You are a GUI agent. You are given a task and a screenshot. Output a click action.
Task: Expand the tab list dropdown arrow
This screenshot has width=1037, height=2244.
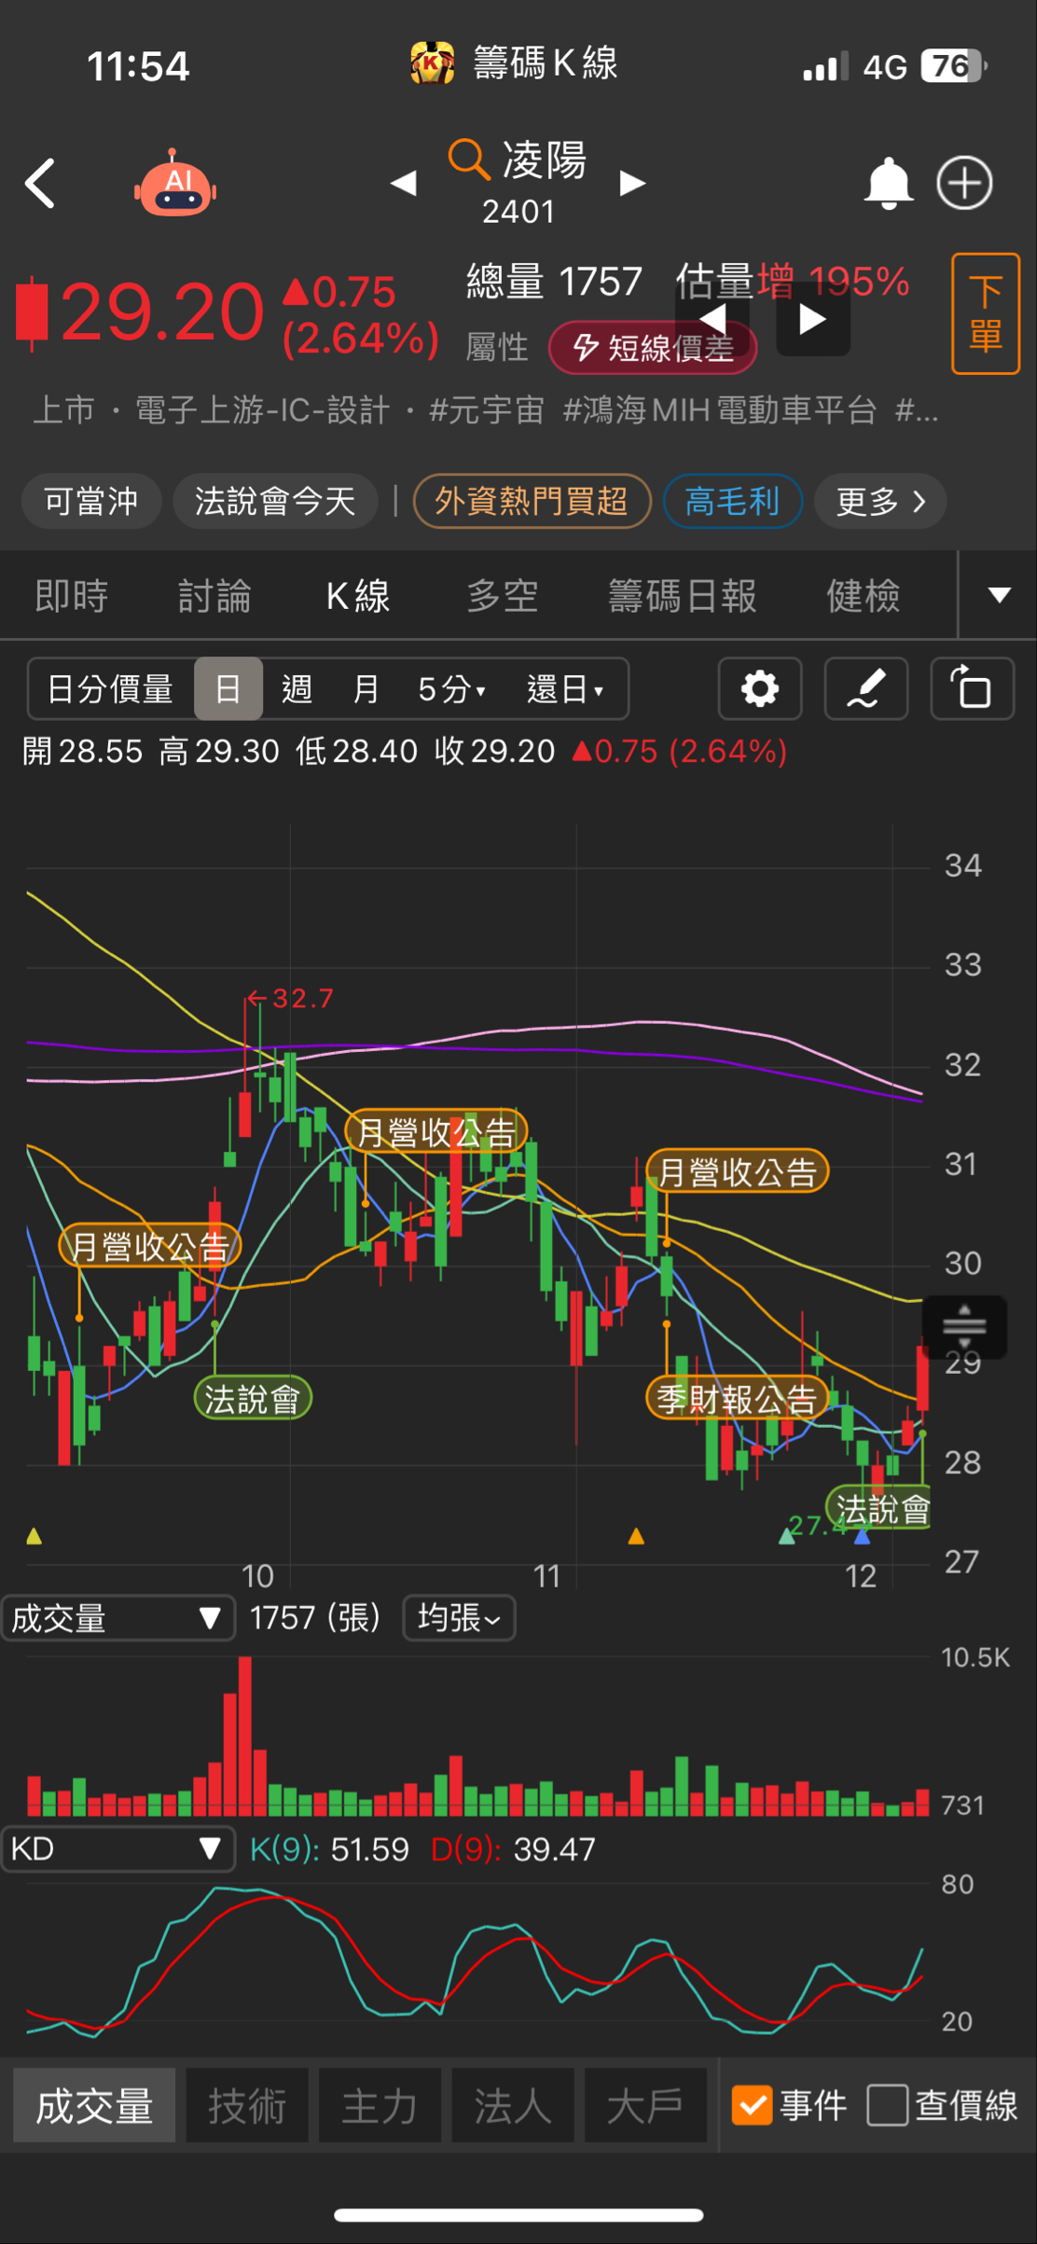[999, 595]
